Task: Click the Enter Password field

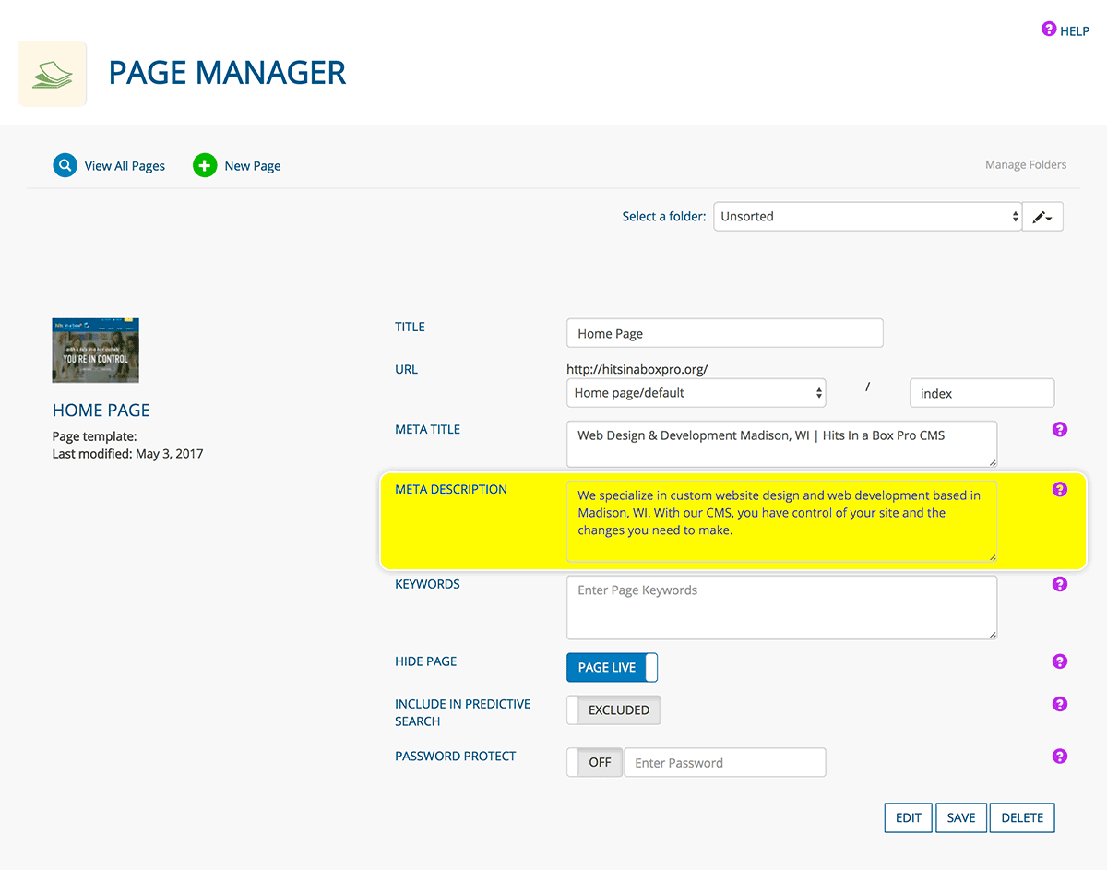Action: [x=725, y=762]
